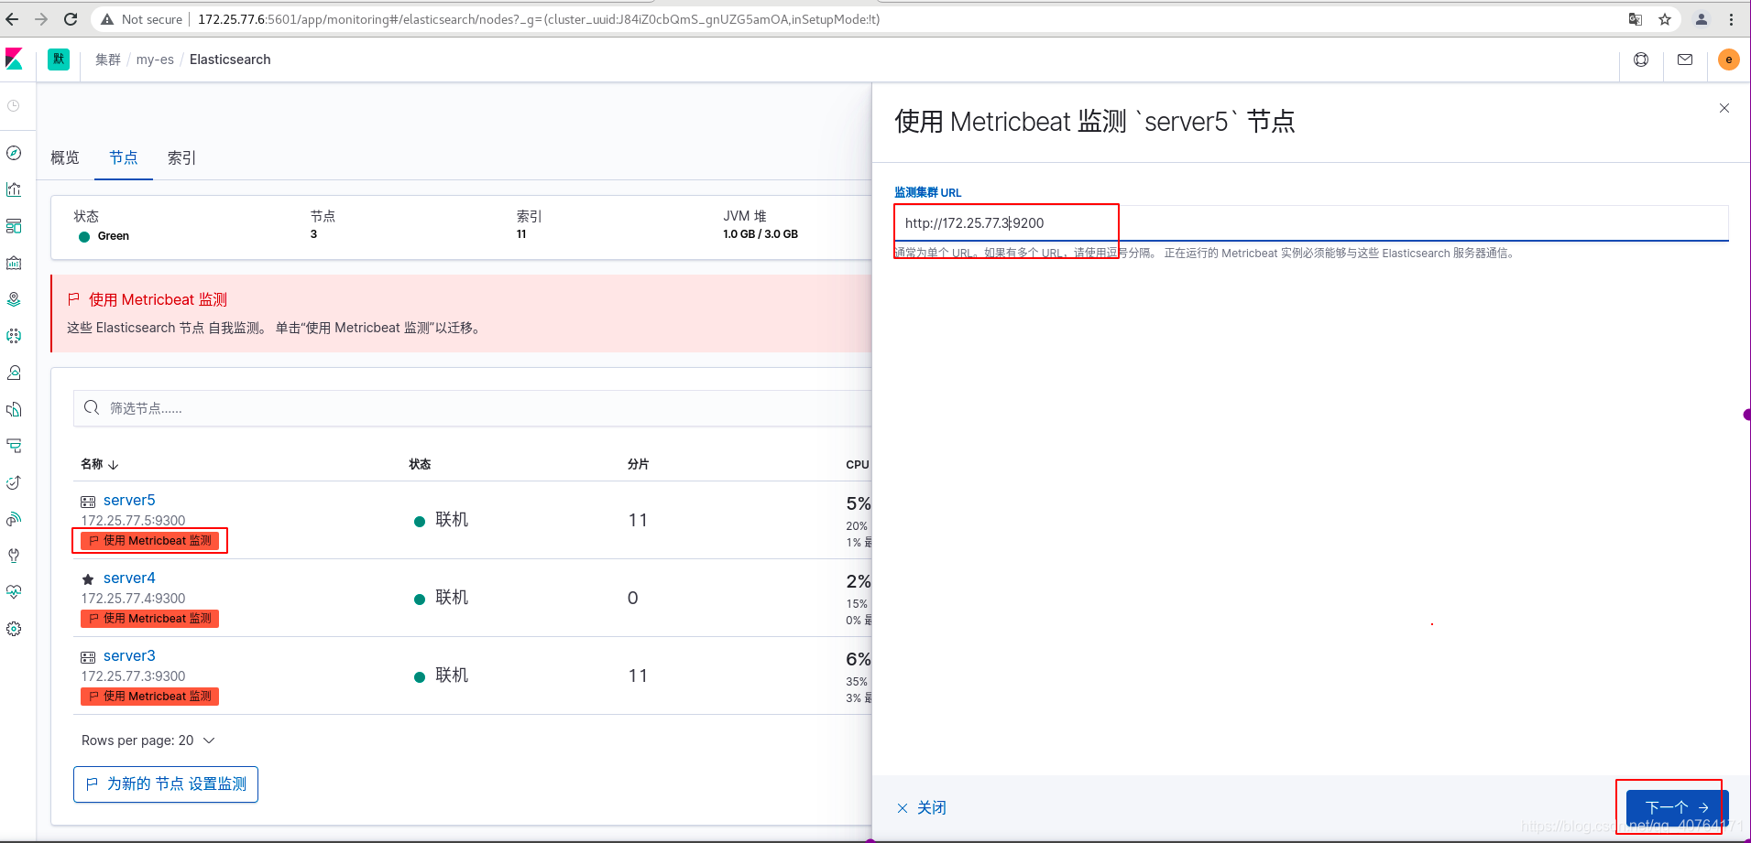Open Uptime from the sidebar

(14, 482)
